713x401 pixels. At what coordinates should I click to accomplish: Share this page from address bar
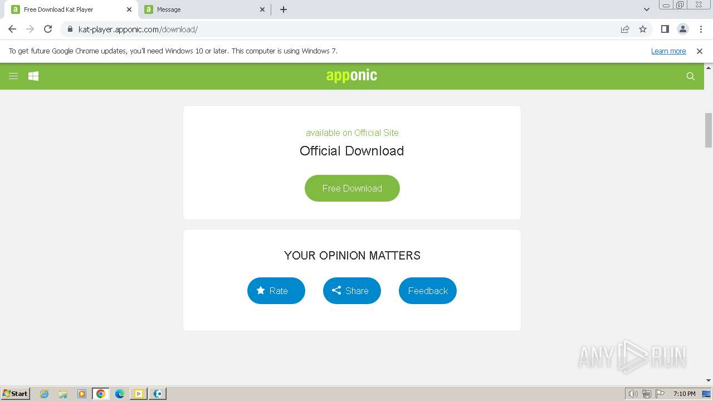625,29
